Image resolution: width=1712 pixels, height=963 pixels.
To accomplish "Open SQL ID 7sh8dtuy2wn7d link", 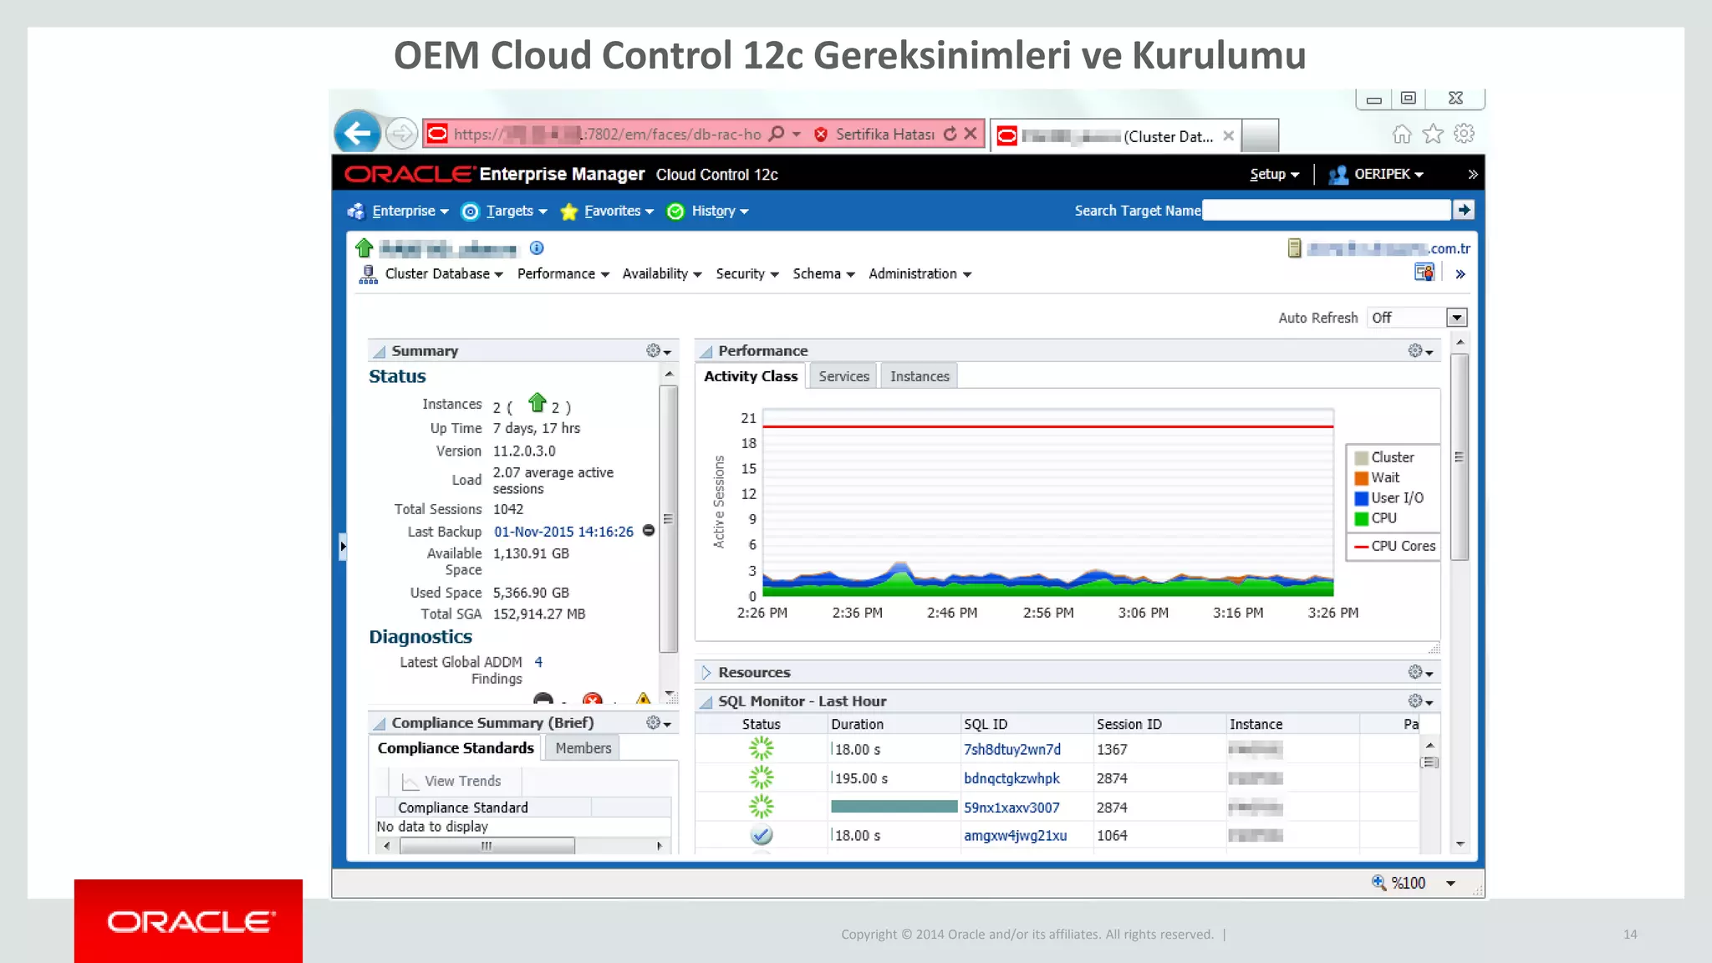I will click(1011, 750).
